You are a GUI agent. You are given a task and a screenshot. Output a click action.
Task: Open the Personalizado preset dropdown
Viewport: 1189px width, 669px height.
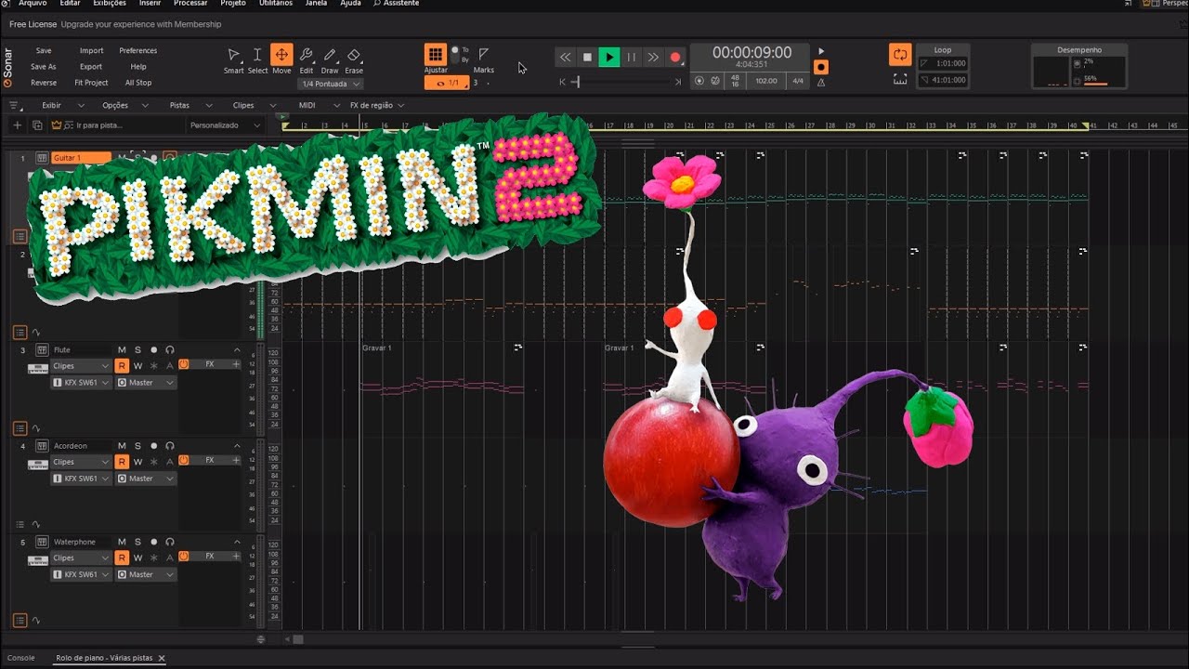pyautogui.click(x=224, y=125)
